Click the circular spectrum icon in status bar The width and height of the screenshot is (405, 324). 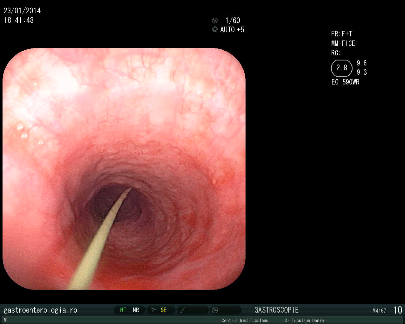[215, 310]
